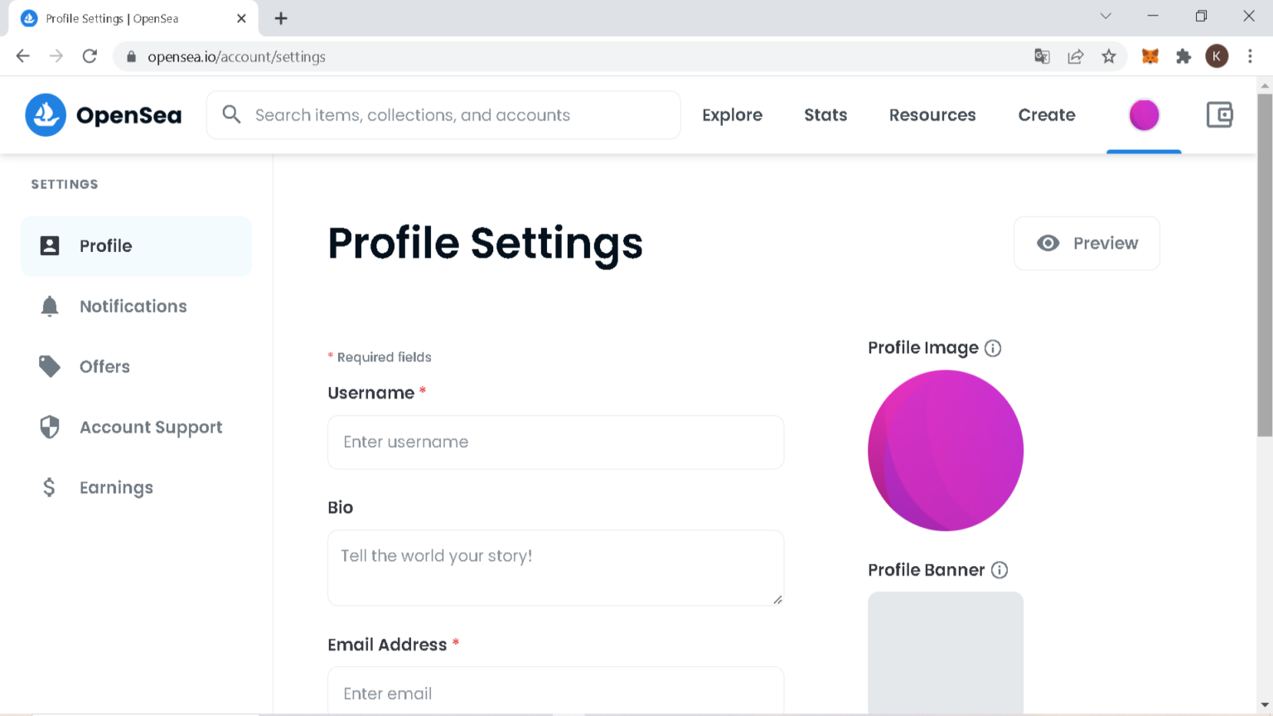Screen dimensions: 1273x716
Task: Click into the Enter username field
Action: (x=555, y=443)
